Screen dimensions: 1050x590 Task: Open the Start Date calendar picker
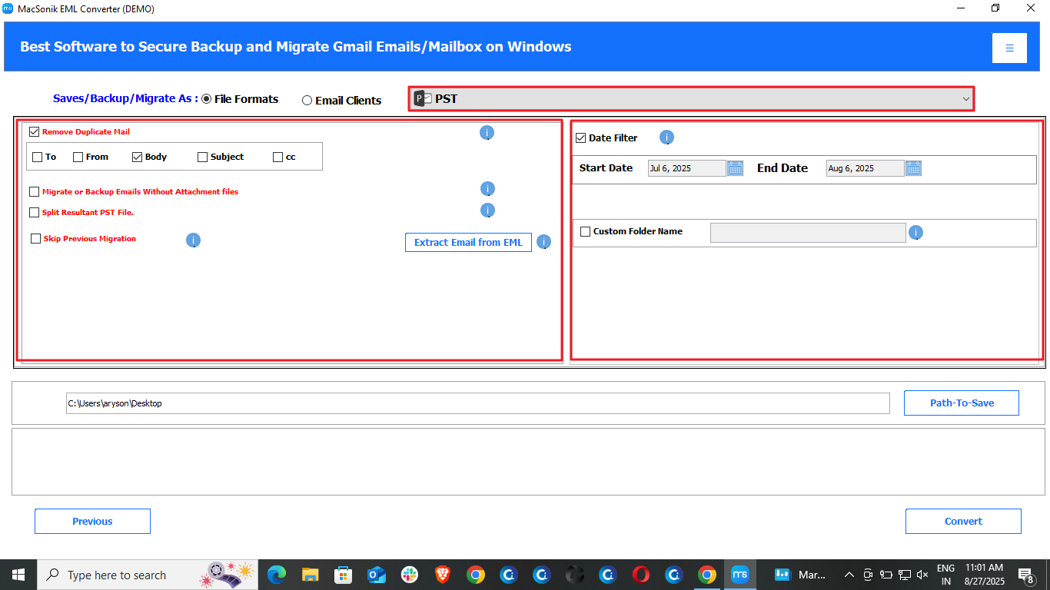point(735,168)
